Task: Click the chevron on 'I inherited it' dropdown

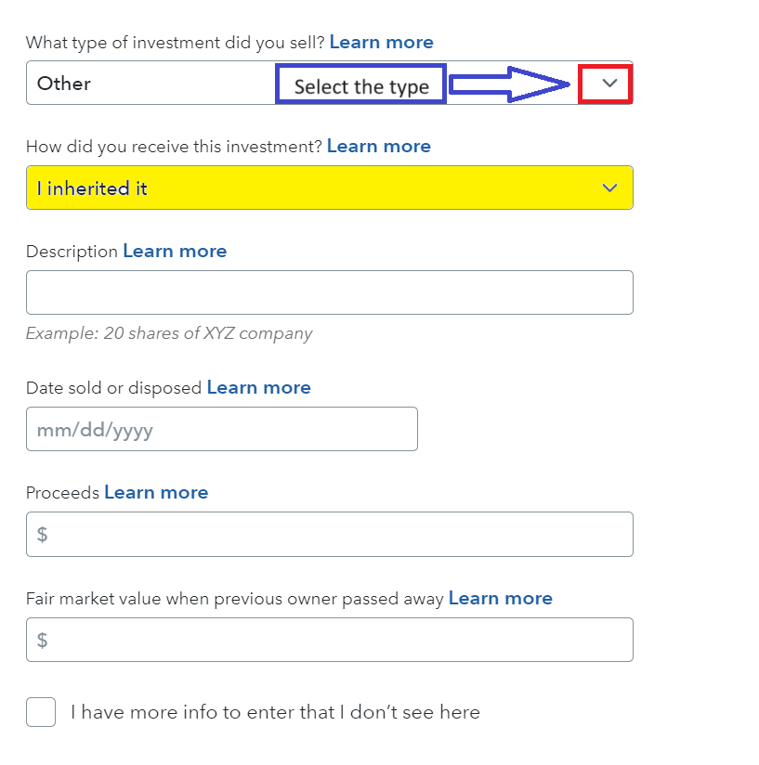Action: click(609, 188)
